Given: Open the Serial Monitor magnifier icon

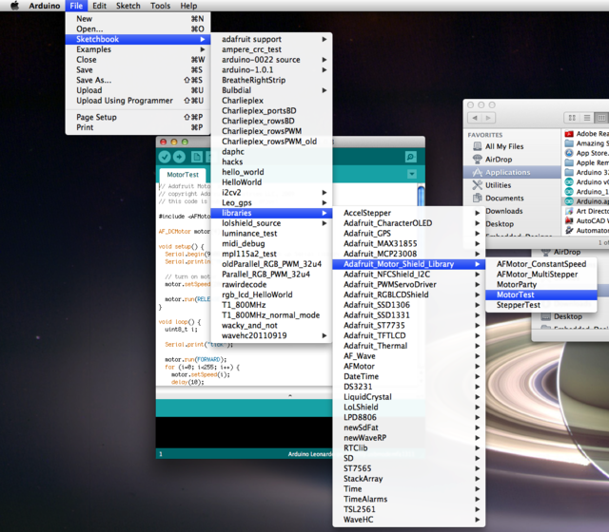Looking at the screenshot, I should pos(411,157).
